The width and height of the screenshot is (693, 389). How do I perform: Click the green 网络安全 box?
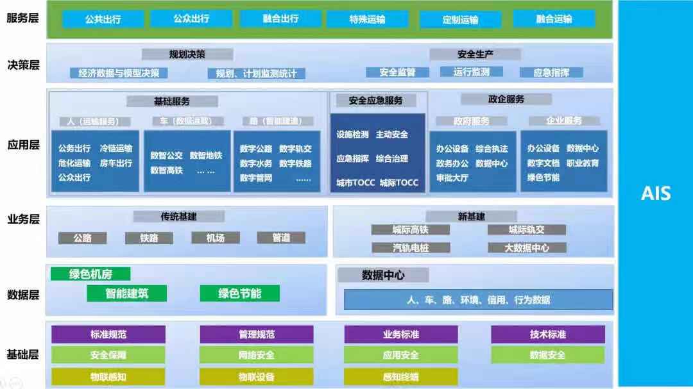click(x=256, y=355)
